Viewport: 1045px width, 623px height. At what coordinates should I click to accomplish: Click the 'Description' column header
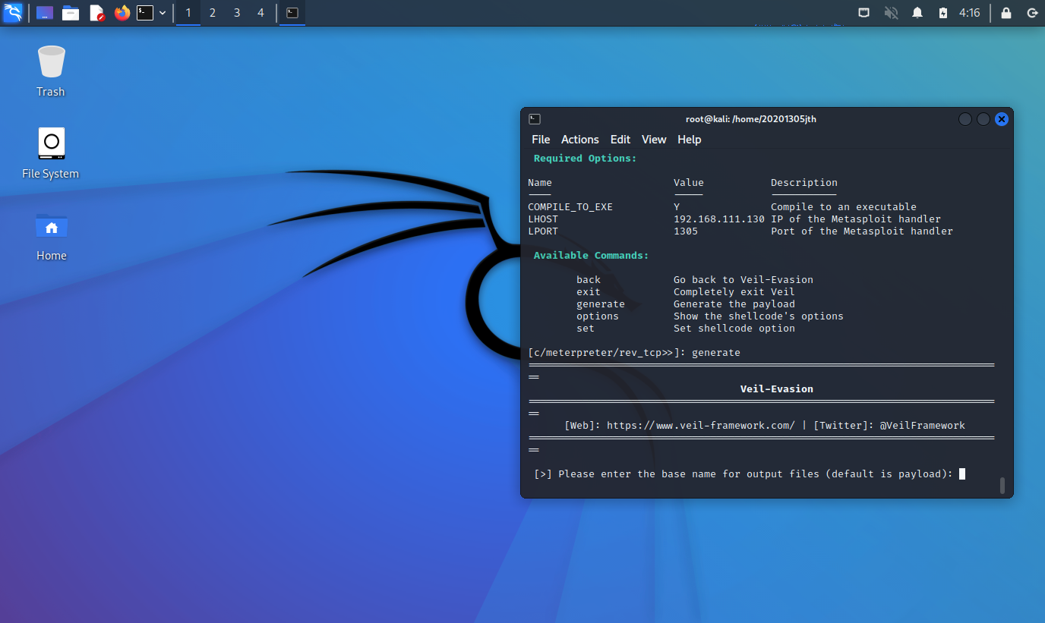[804, 183]
